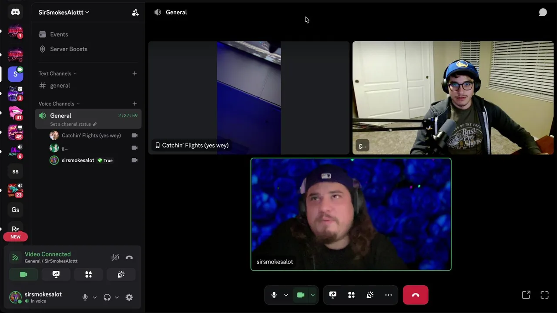557x313 pixels.
Task: Click the General channel title speaker icon
Action: click(x=158, y=12)
